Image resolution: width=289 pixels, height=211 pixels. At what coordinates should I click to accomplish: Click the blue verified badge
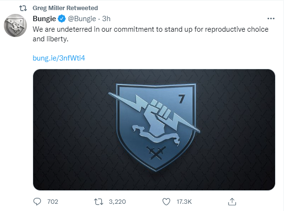click(x=62, y=19)
